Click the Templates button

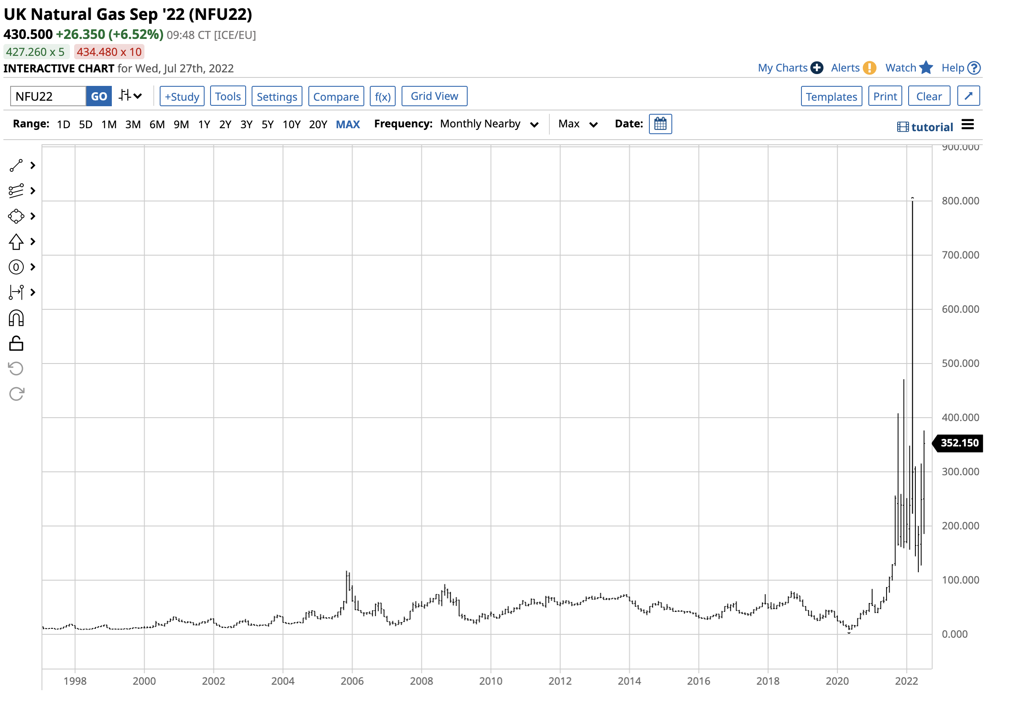(x=832, y=96)
